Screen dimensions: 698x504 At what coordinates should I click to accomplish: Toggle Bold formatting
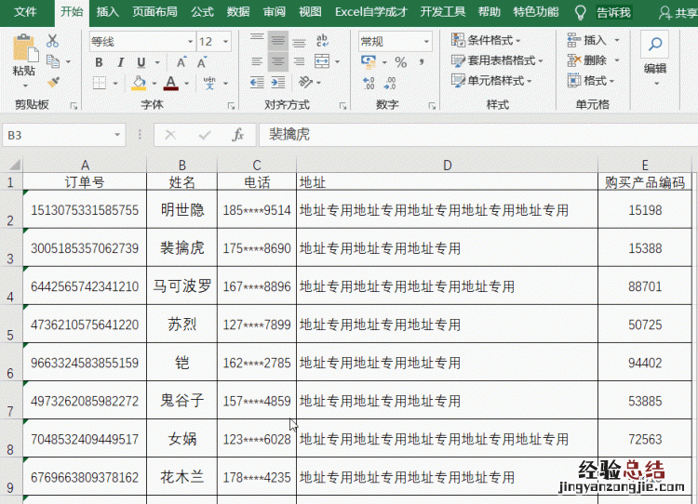[98, 62]
